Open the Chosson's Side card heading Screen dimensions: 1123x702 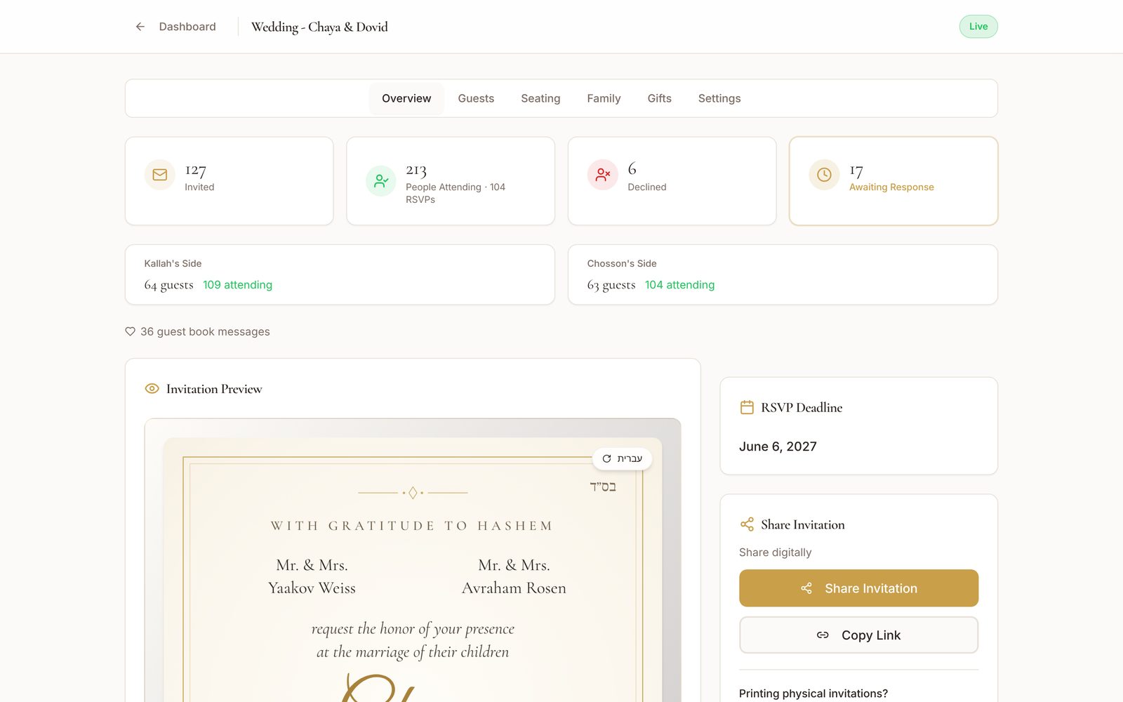[622, 264]
